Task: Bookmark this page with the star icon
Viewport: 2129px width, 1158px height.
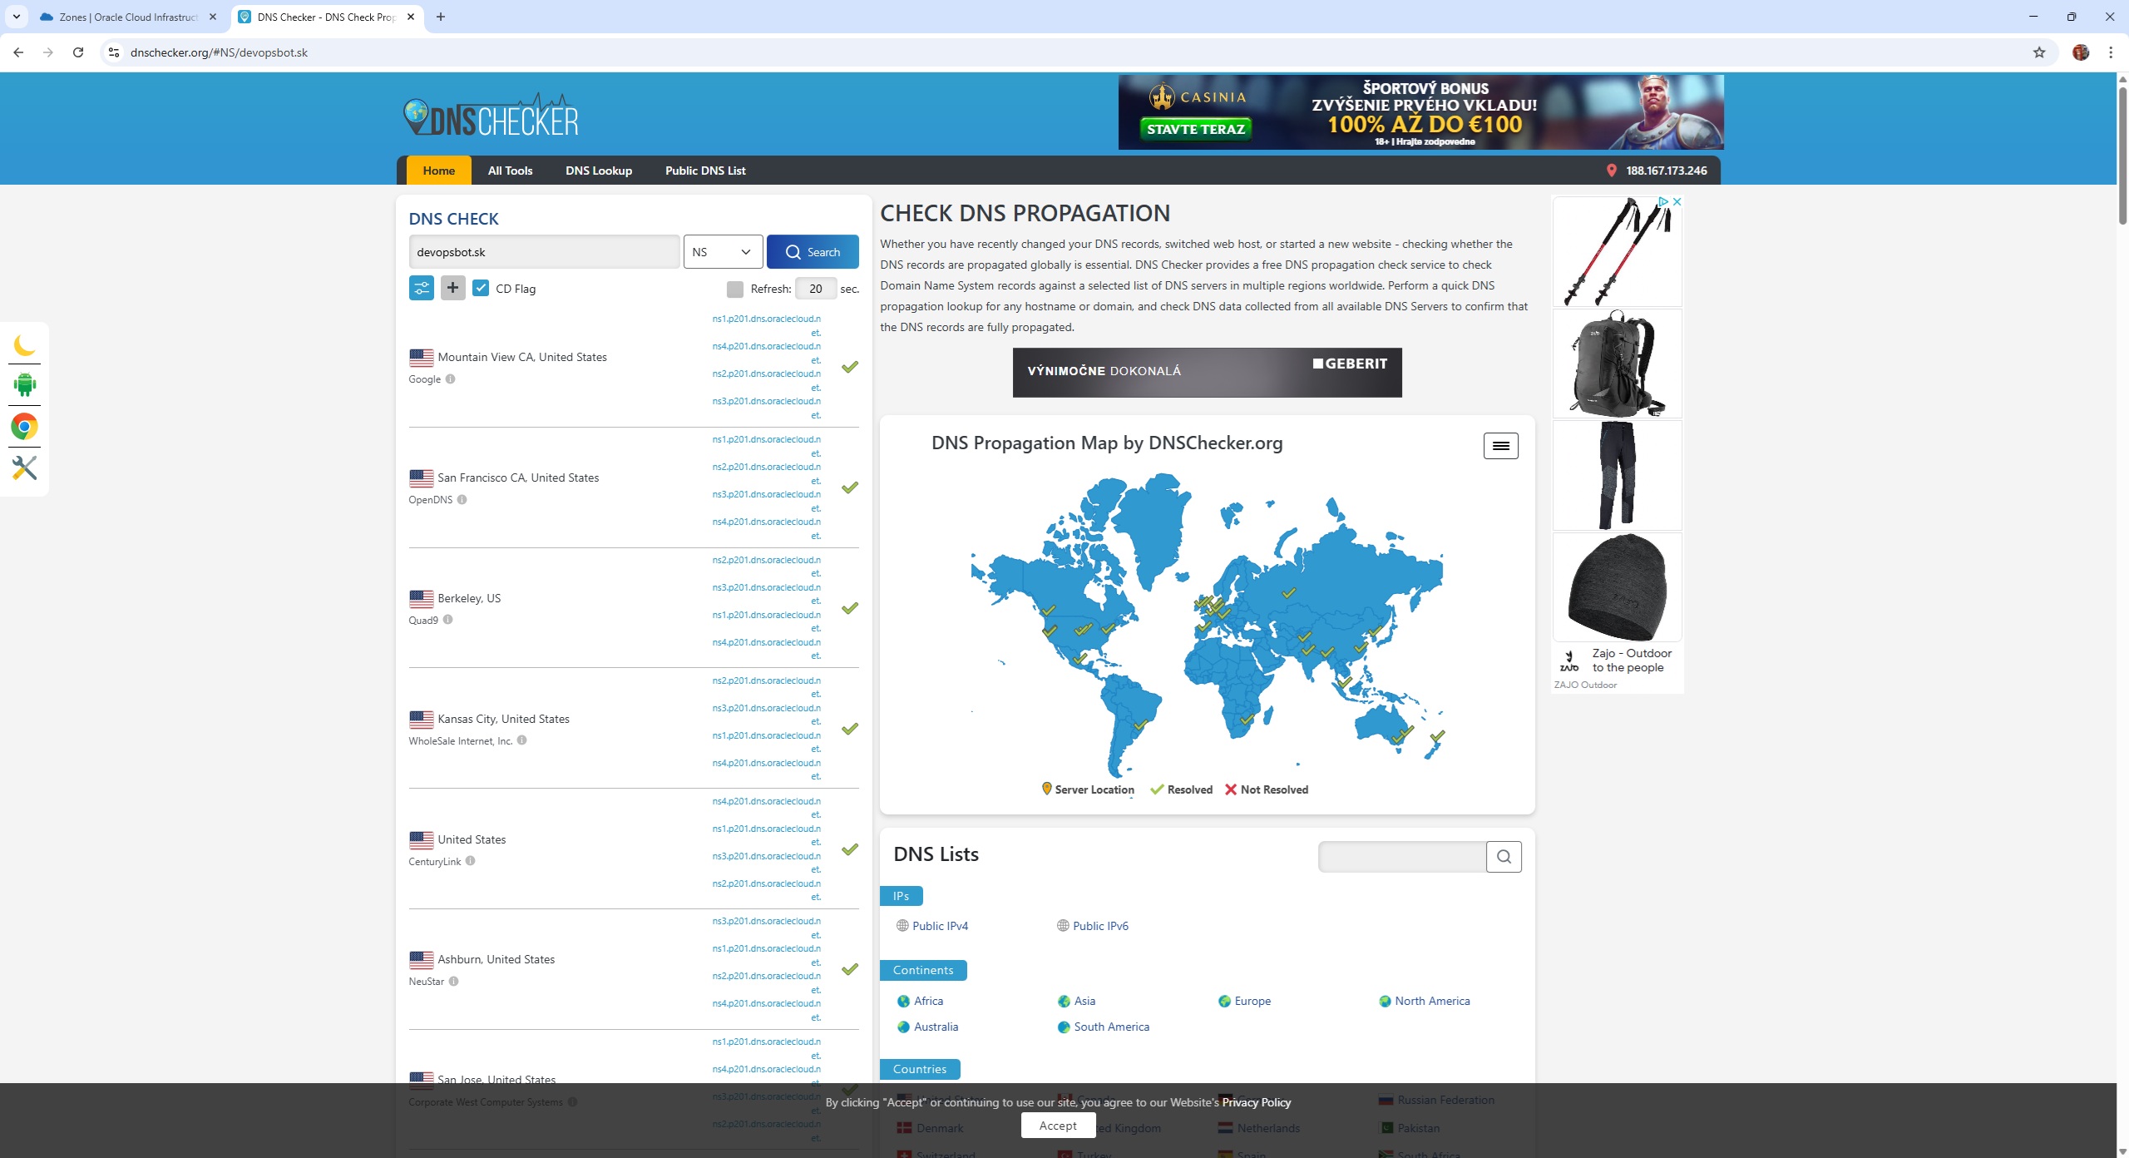Action: click(x=2039, y=52)
